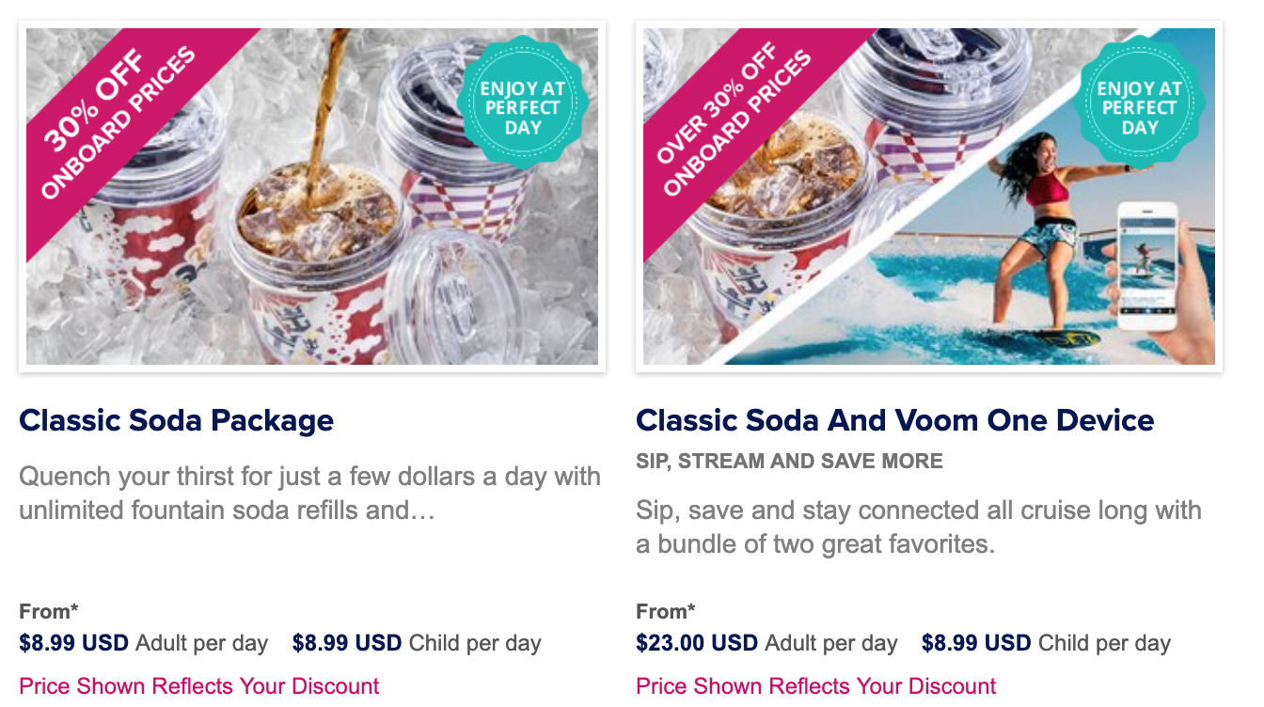Click the $8.99 USD Adult per day price

tap(144, 644)
